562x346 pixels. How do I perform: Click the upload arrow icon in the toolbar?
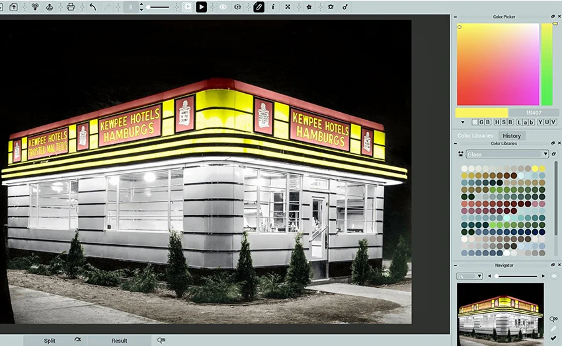(13, 7)
